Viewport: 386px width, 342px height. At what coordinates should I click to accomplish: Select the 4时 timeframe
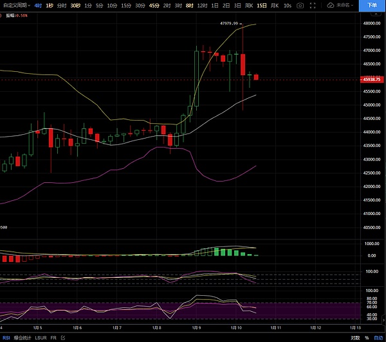[38, 5]
